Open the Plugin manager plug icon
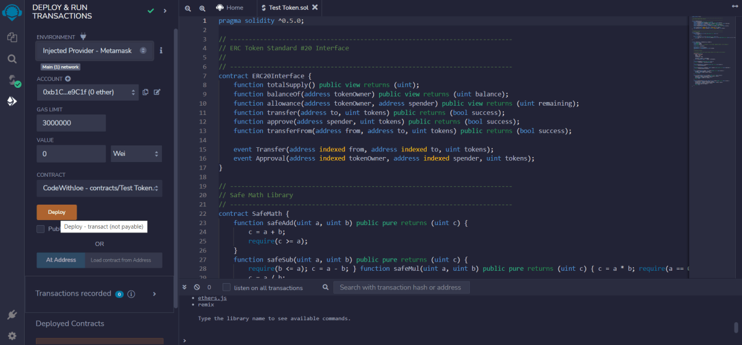742x345 pixels. point(12,315)
